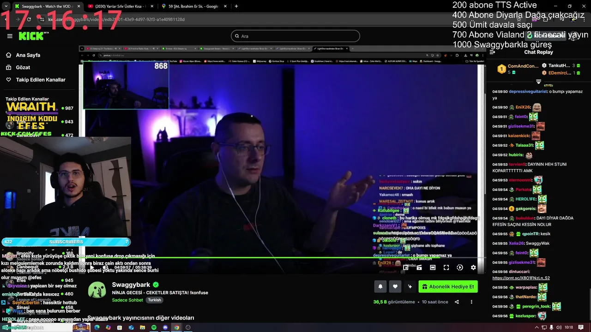Show hidden system tray icons
This screenshot has height=332, width=591.
point(537,327)
